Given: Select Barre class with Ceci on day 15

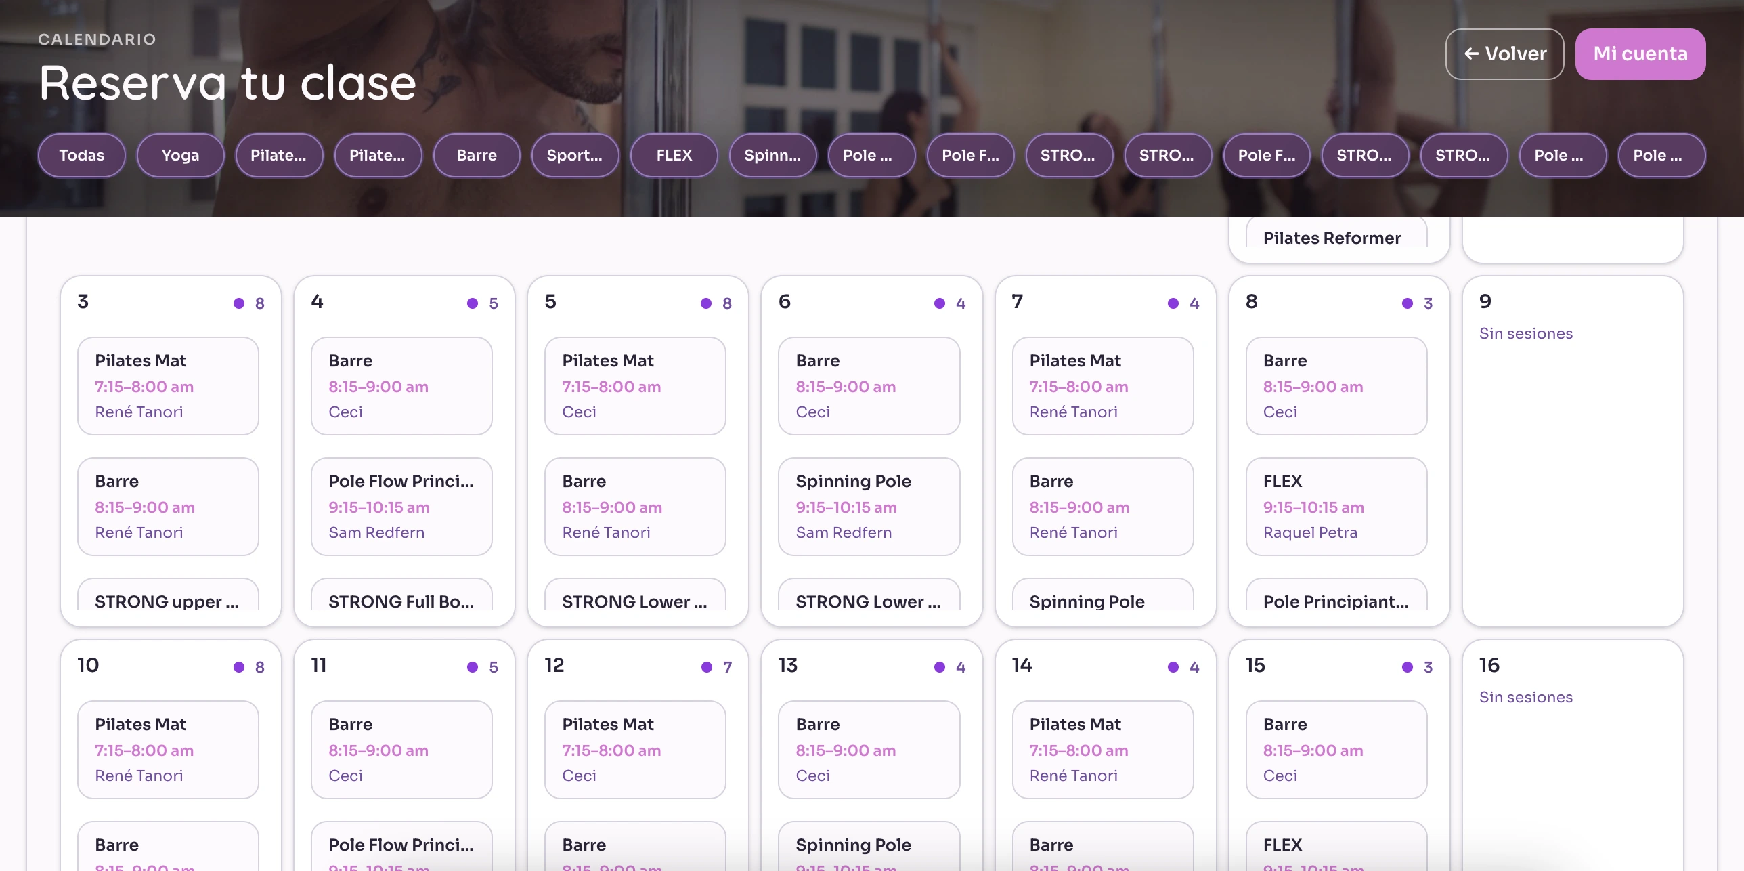Looking at the screenshot, I should click(1336, 750).
